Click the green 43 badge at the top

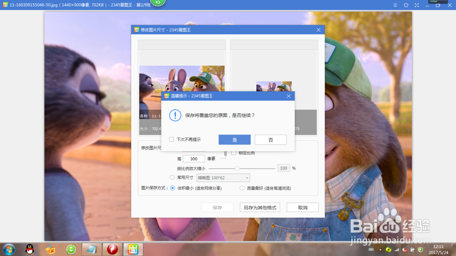(158, 3)
